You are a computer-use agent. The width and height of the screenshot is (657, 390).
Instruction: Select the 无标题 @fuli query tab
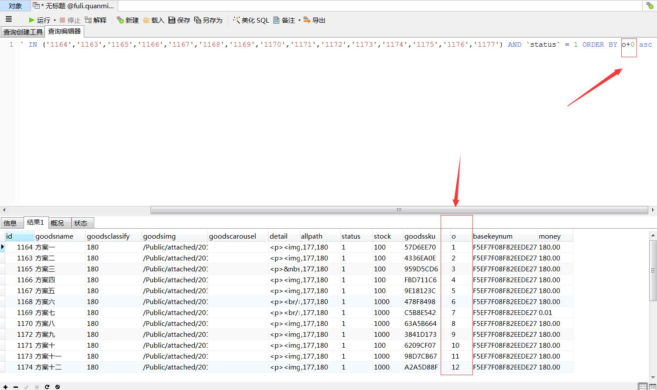click(x=73, y=6)
